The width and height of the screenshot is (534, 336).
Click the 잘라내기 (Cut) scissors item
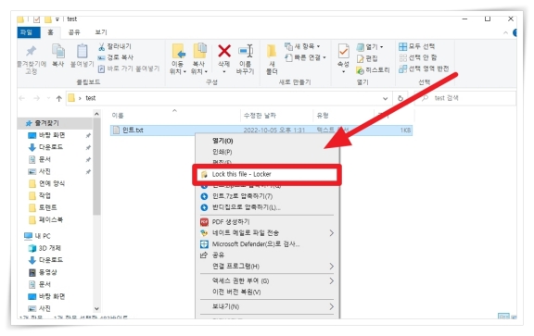[x=115, y=46]
